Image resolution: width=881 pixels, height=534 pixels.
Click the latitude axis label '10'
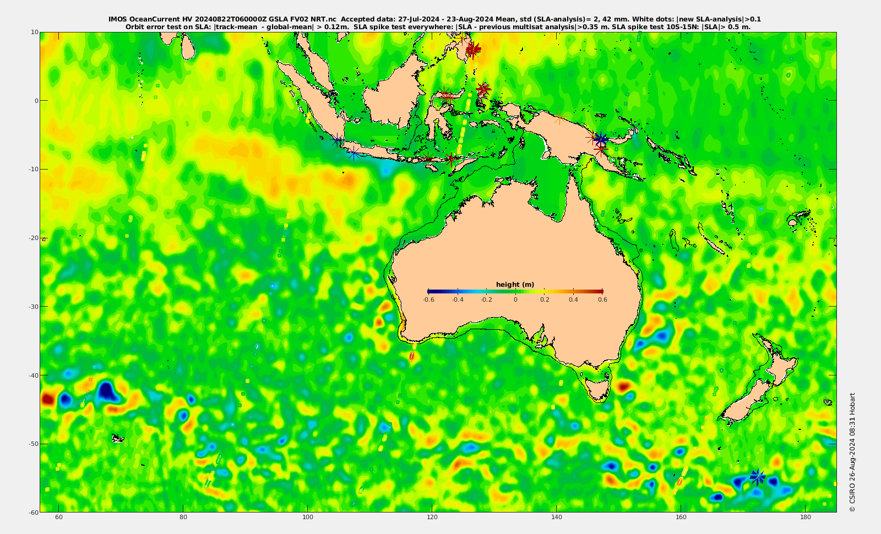click(34, 32)
